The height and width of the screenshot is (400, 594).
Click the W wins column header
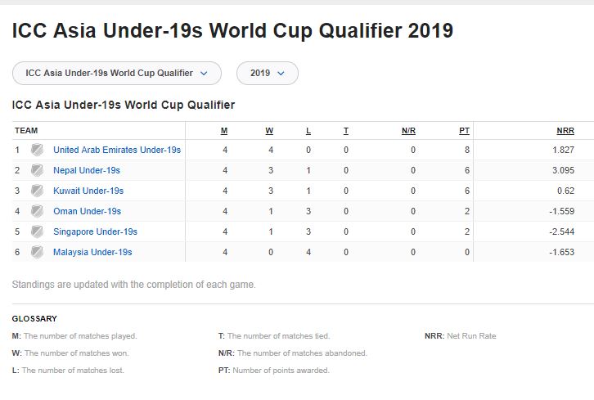(x=269, y=131)
